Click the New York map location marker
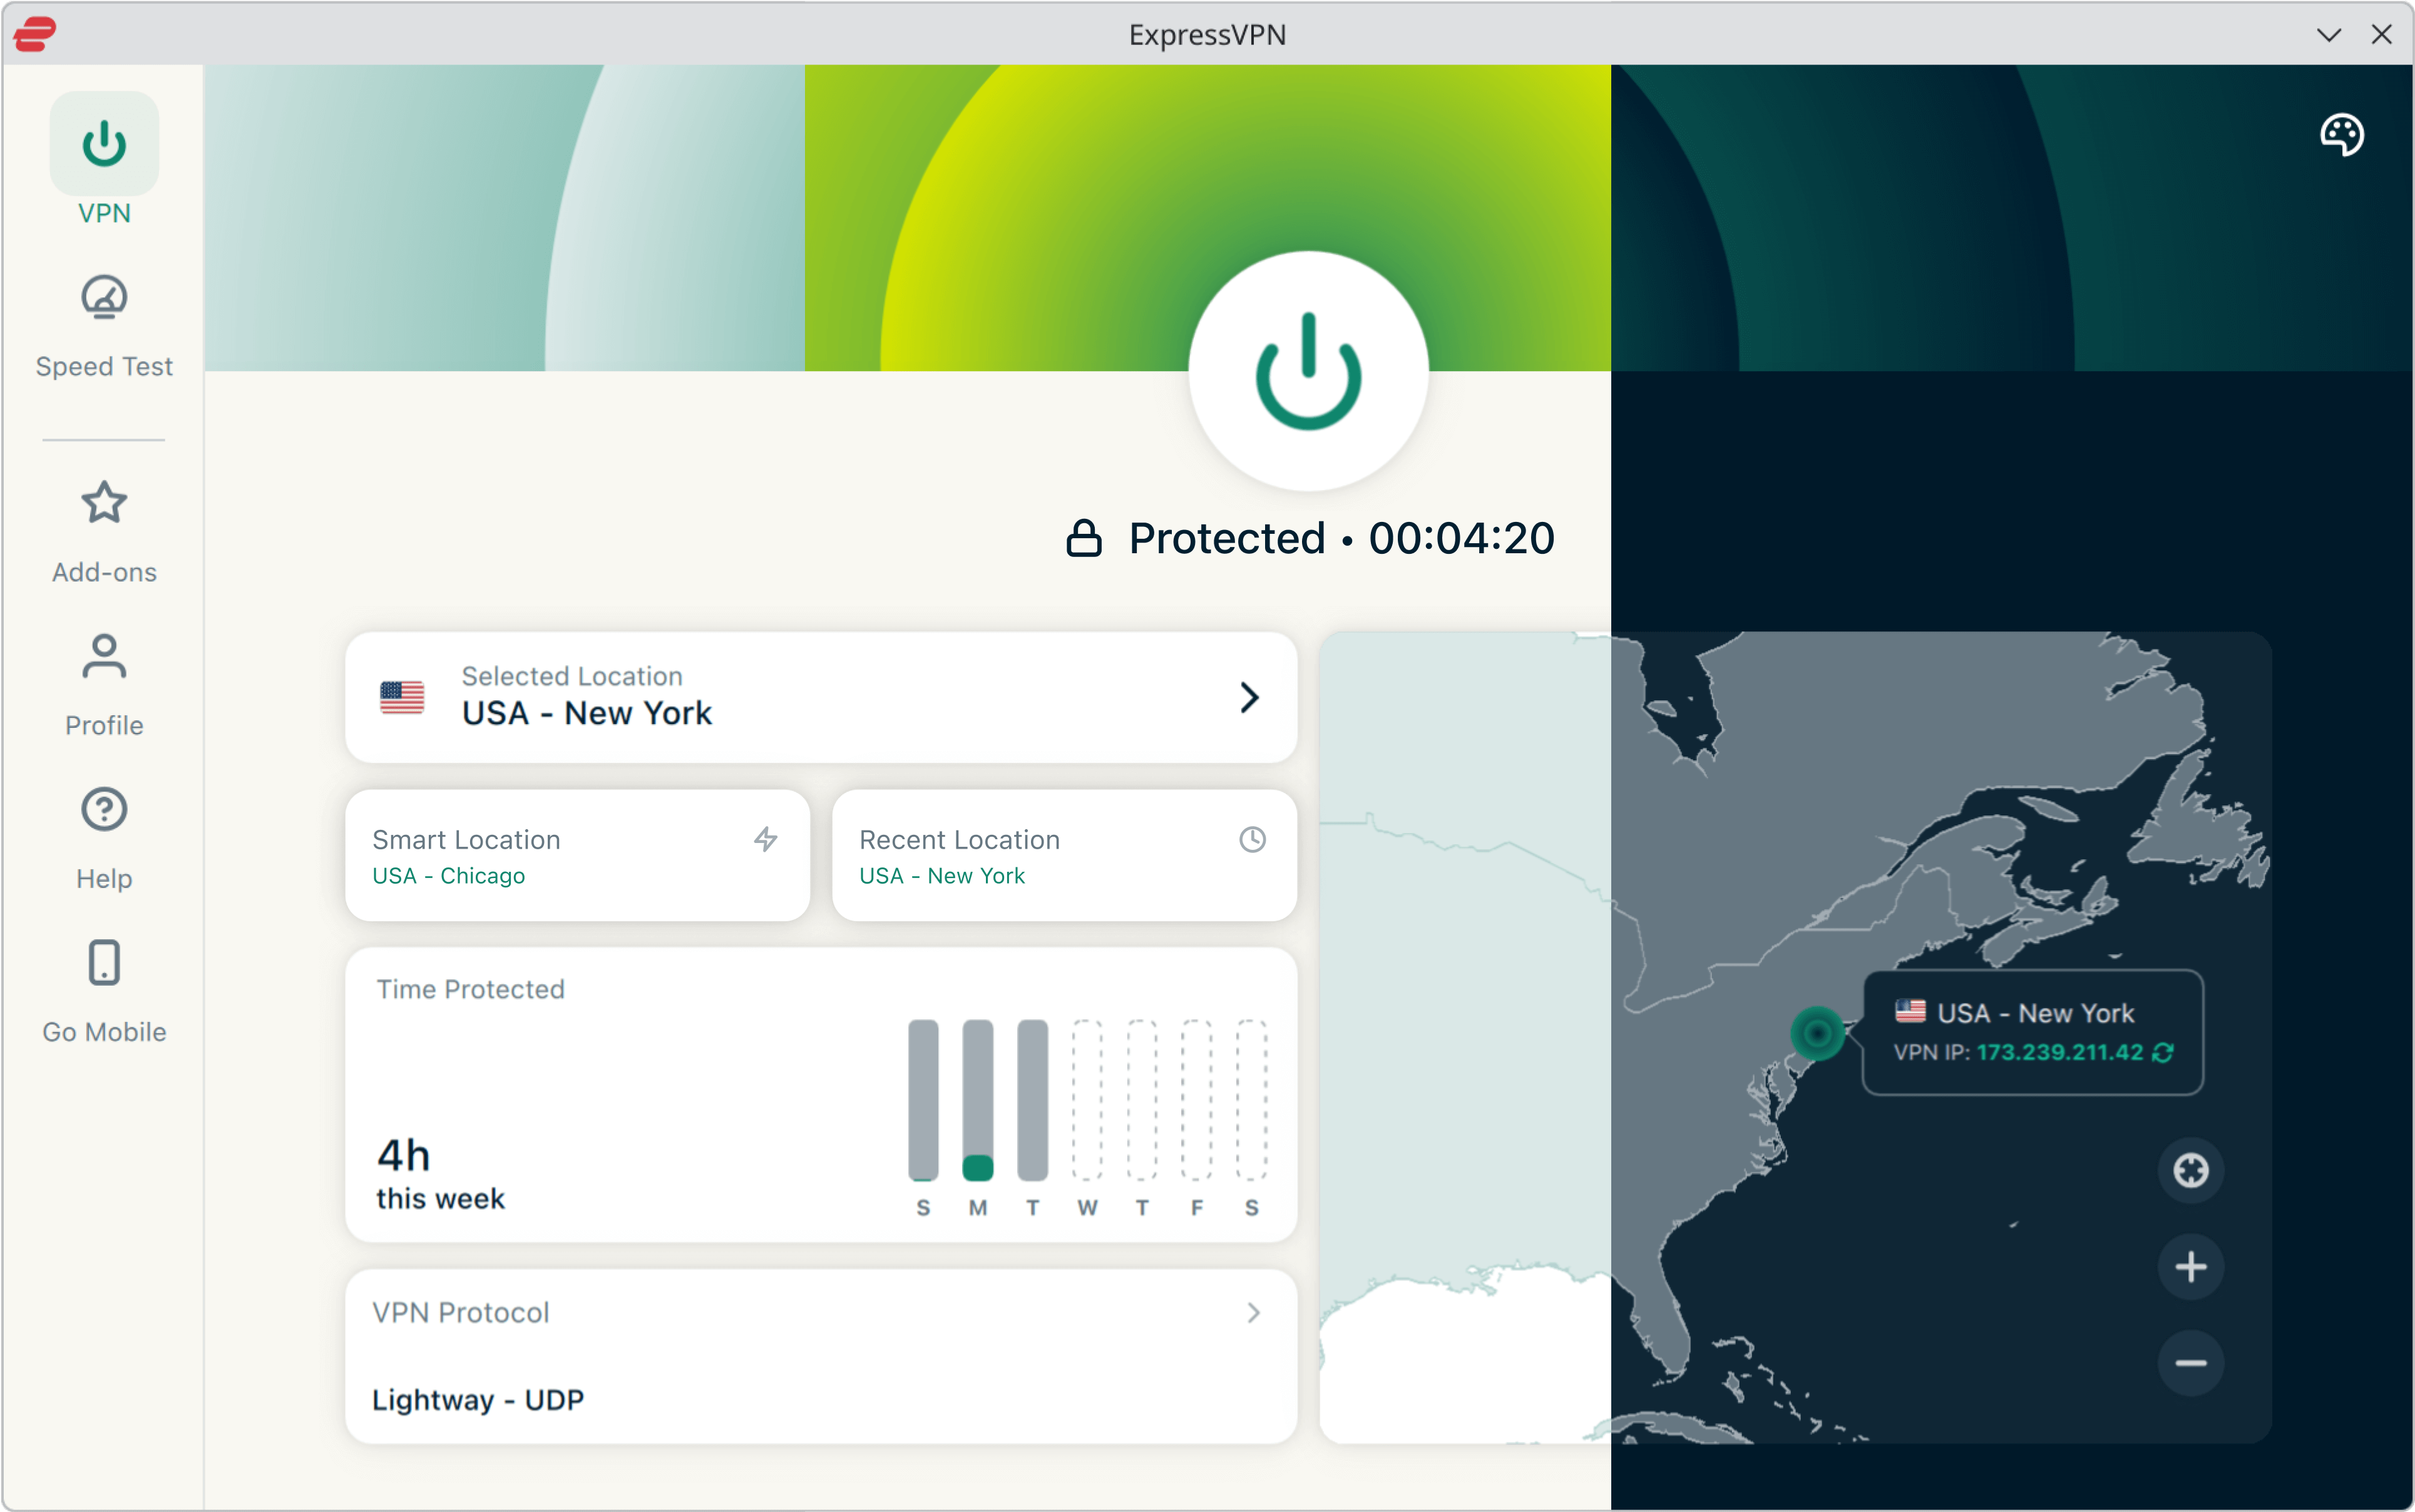This screenshot has height=1512, width=2415. pos(1817,1033)
